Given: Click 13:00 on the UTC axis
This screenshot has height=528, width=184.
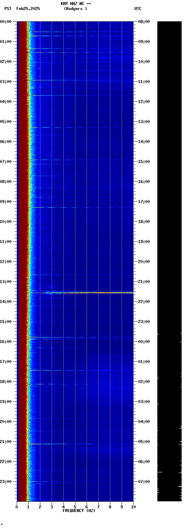Looking at the screenshot, I should [144, 122].
